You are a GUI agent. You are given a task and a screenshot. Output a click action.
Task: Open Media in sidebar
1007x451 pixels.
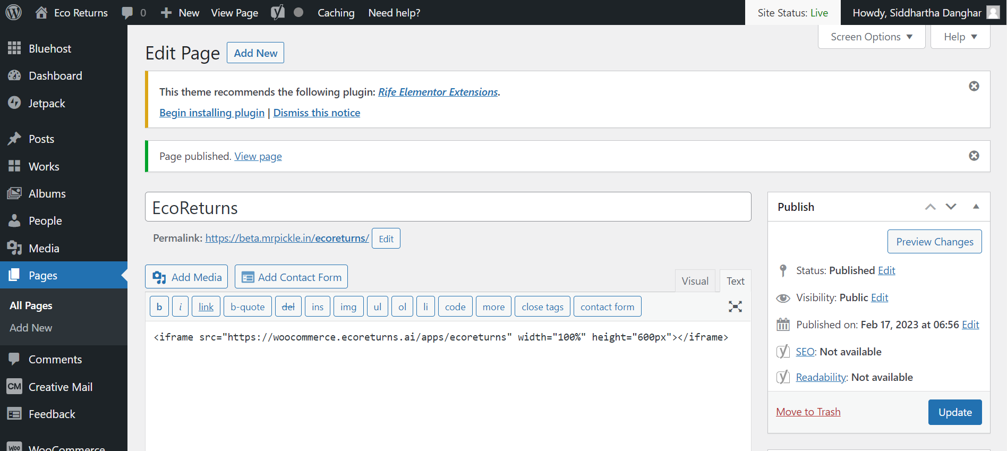(x=64, y=248)
